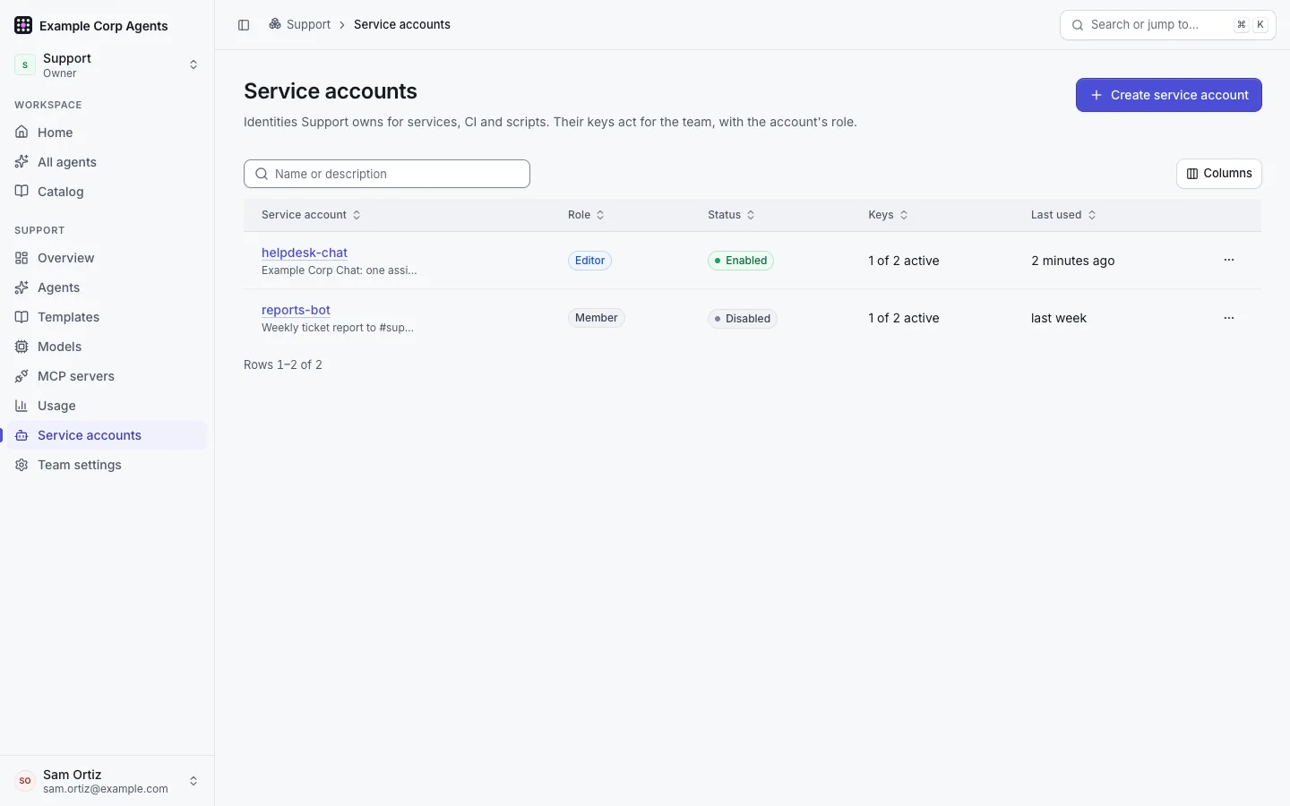The width and height of the screenshot is (1290, 806).
Task: Click the Support breadcrumb link
Action: [300, 24]
